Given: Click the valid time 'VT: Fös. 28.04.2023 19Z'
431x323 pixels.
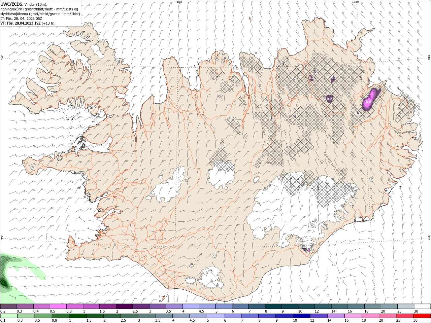Looking at the screenshot, I should [21, 23].
